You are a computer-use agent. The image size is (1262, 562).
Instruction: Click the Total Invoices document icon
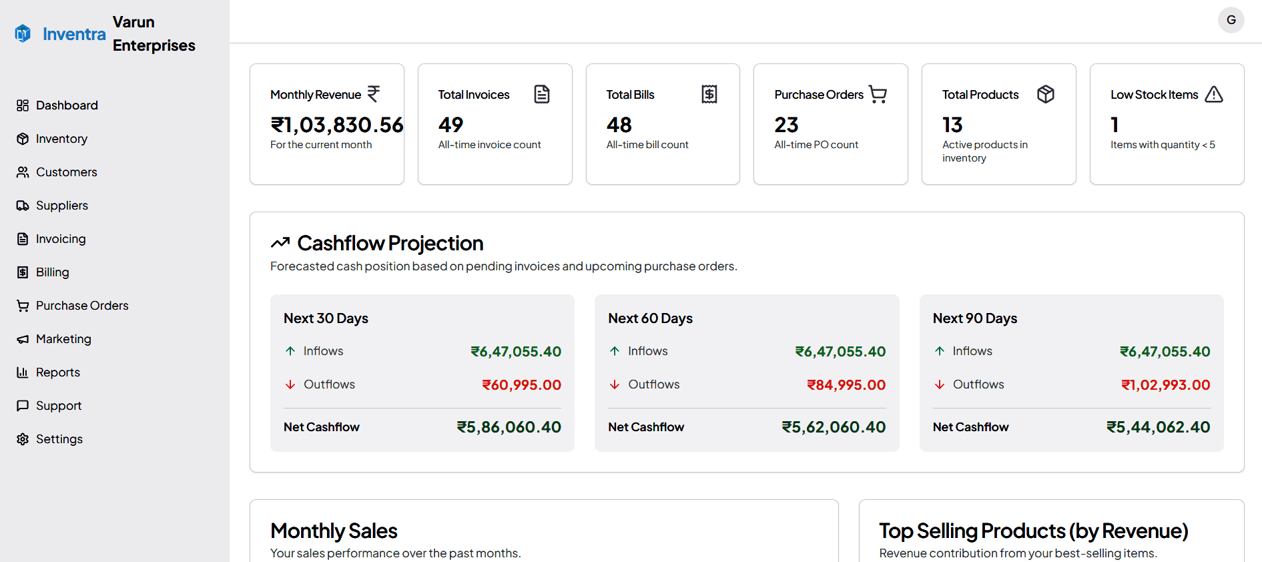click(x=542, y=95)
